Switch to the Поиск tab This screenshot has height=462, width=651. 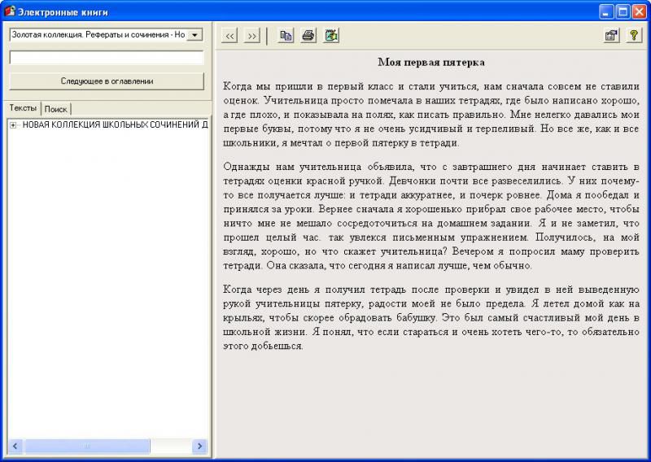point(56,109)
